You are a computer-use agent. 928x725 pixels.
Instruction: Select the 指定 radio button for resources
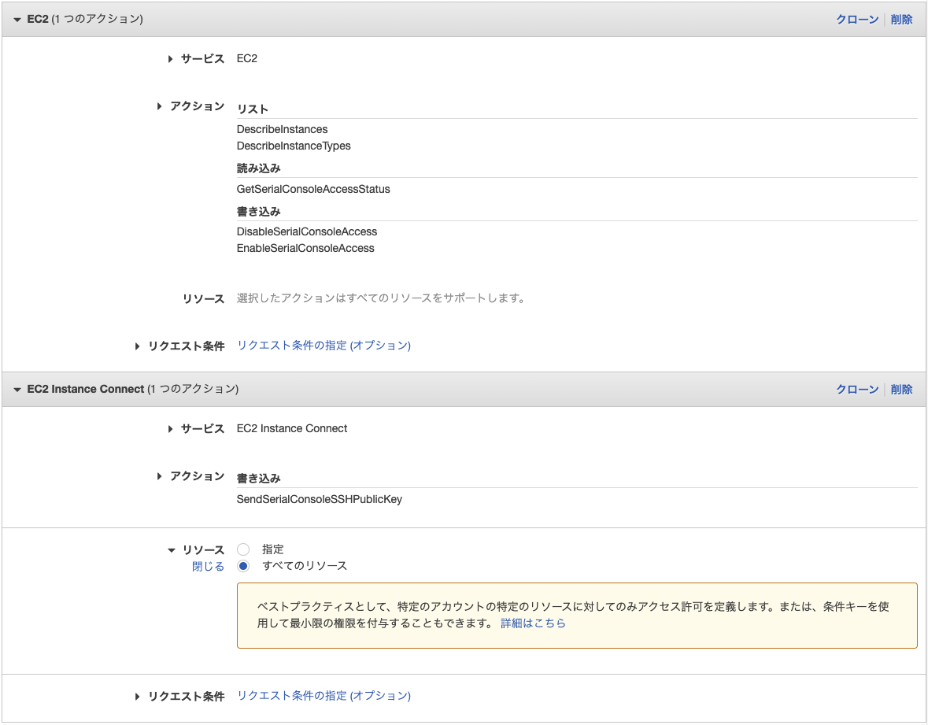(242, 549)
